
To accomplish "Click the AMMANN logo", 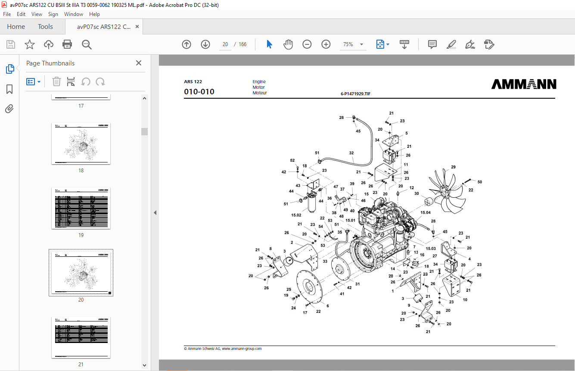I will click(524, 84).
